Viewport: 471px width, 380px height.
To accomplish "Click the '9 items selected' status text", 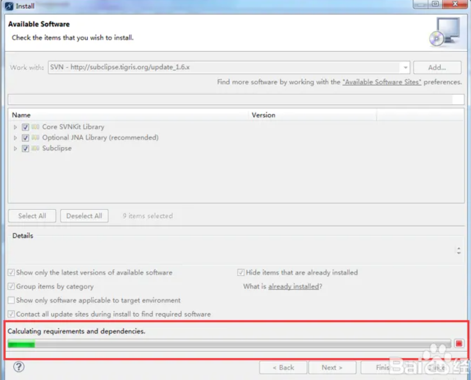I will click(x=148, y=216).
